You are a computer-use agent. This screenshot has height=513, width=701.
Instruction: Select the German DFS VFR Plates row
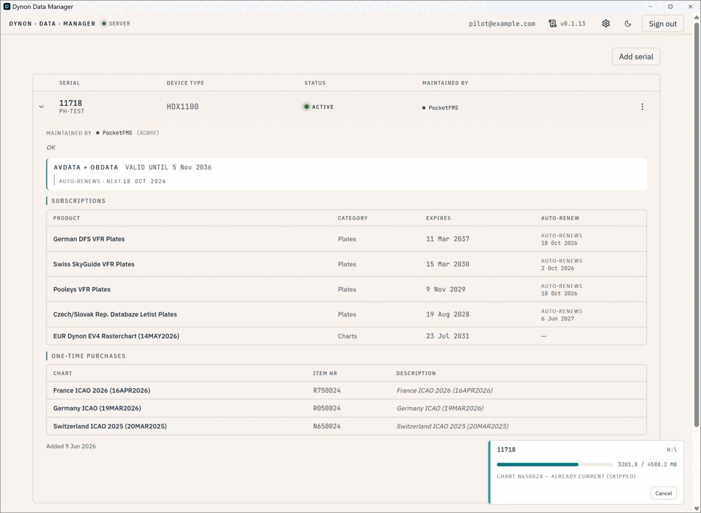coord(347,239)
